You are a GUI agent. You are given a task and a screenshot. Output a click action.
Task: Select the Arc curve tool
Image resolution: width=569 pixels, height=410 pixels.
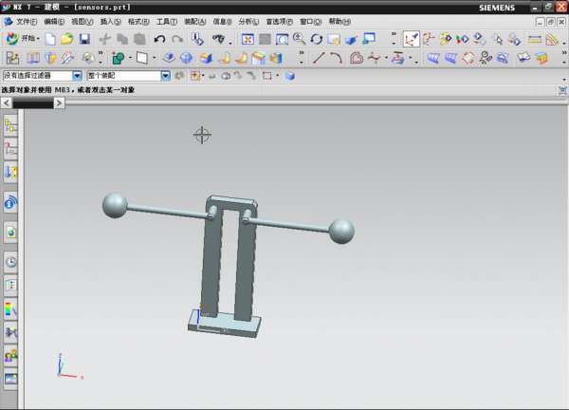pyautogui.click(x=336, y=58)
